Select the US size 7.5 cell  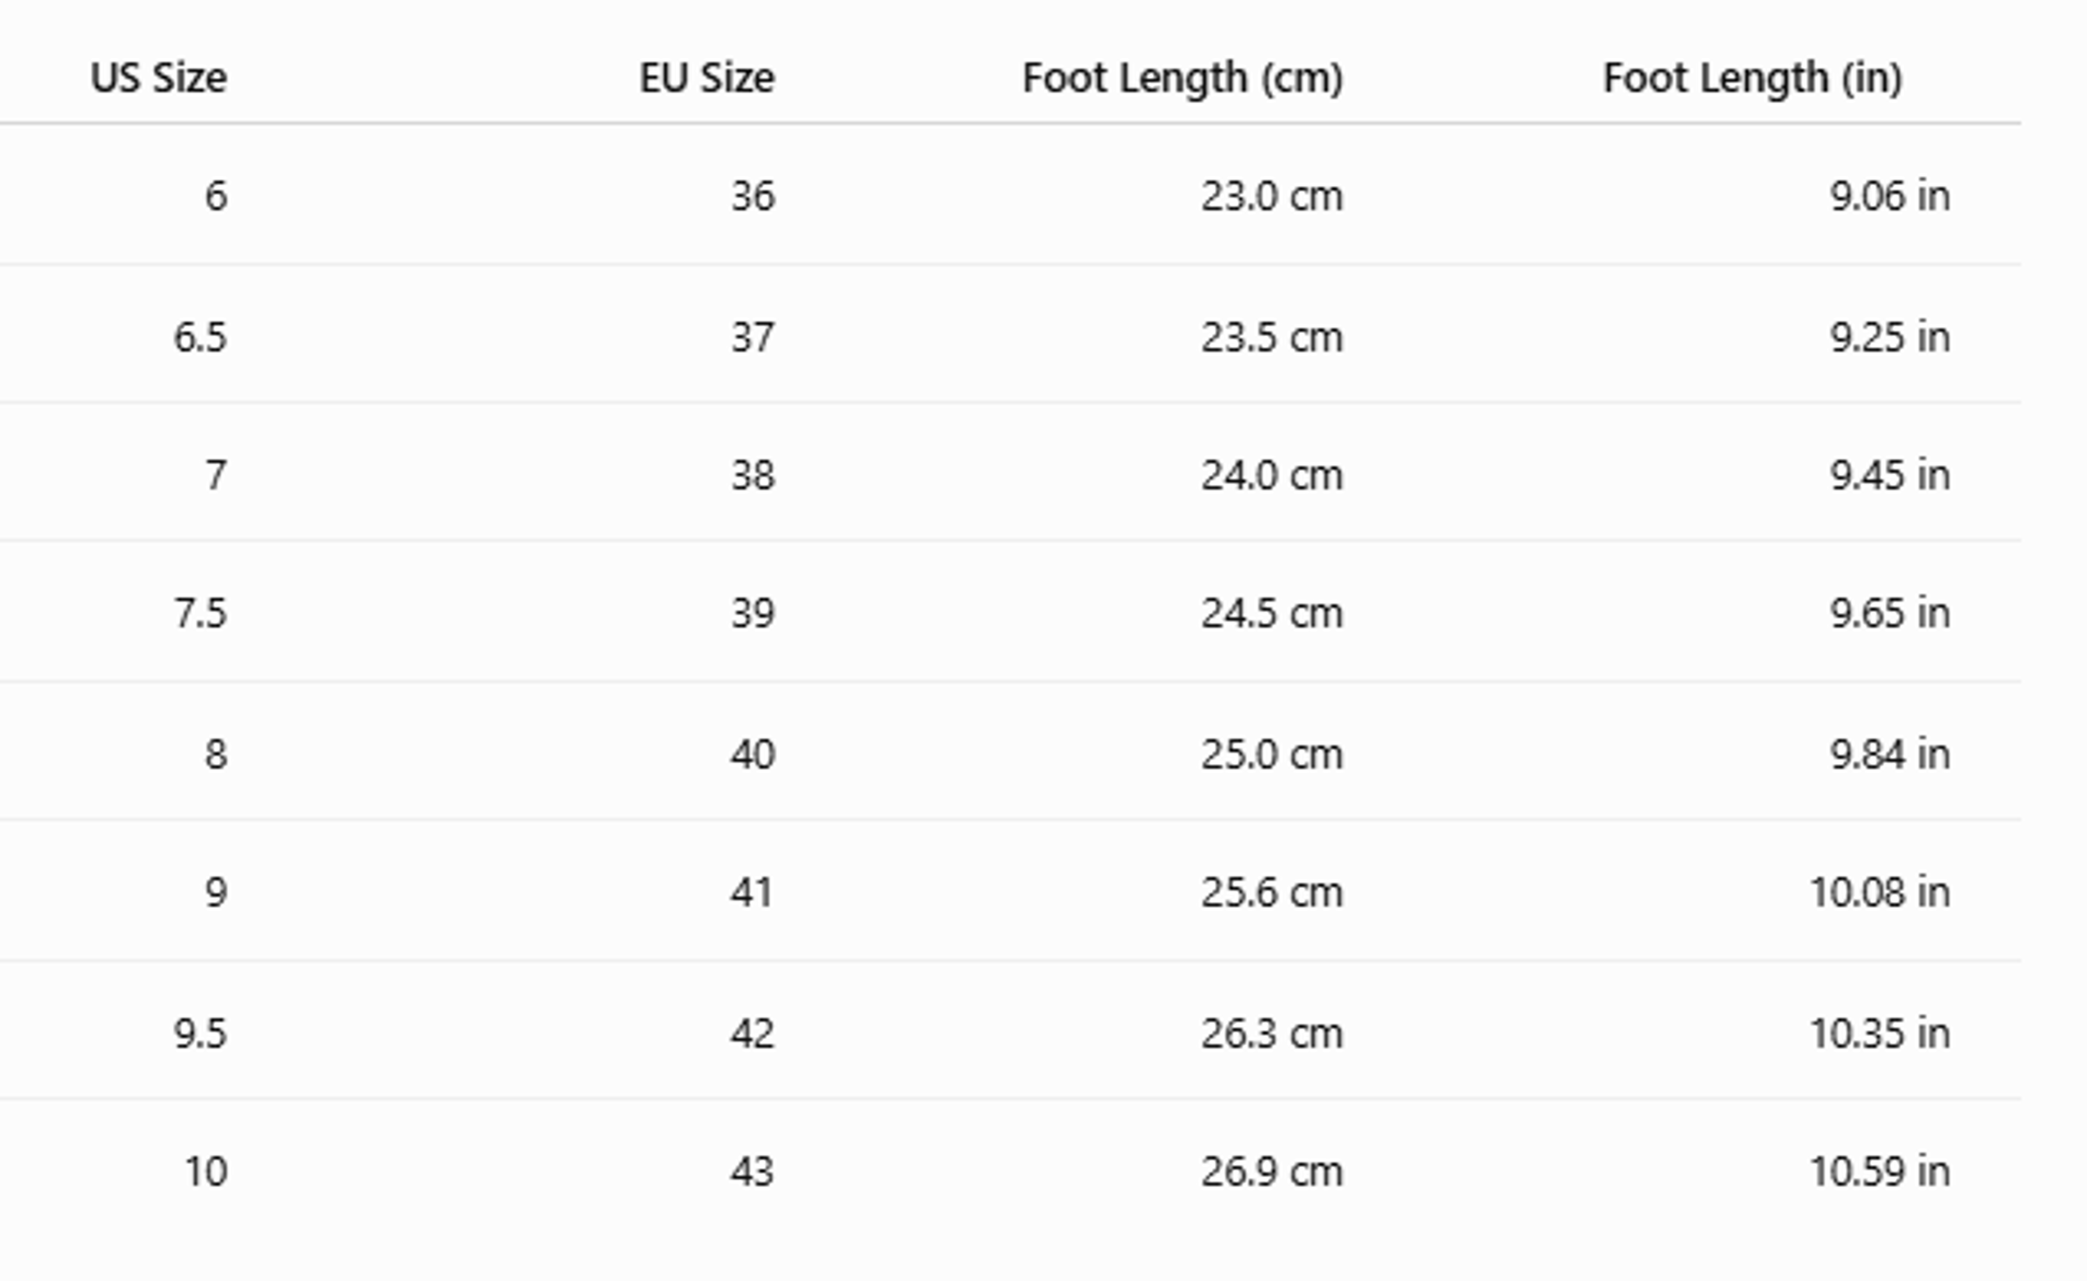pos(201,613)
